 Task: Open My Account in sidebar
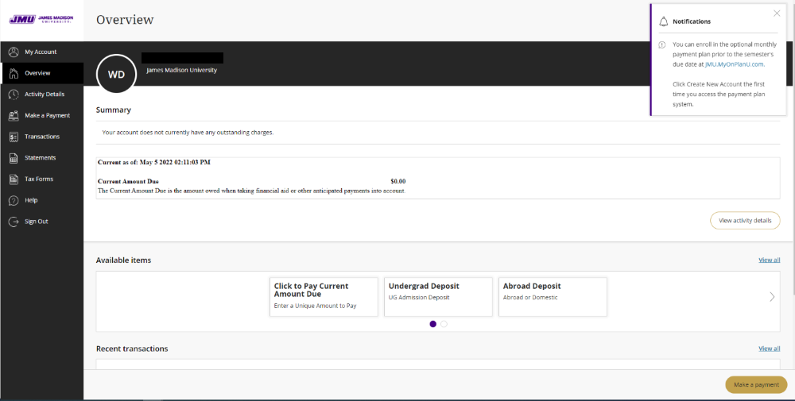(x=41, y=52)
